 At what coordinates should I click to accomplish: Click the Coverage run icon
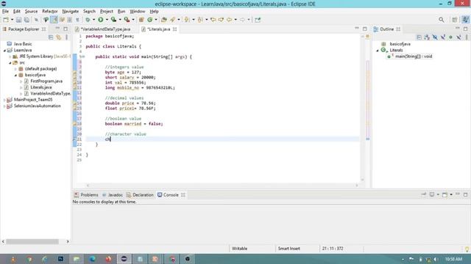(x=113, y=20)
